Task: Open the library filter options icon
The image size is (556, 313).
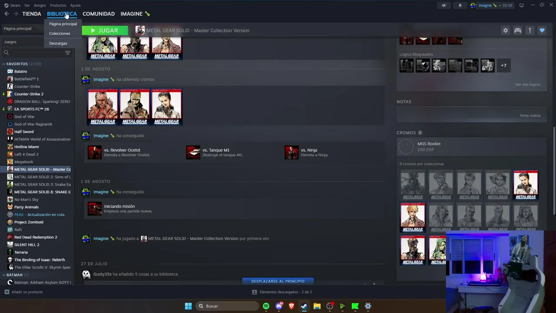Action: click(x=68, y=53)
